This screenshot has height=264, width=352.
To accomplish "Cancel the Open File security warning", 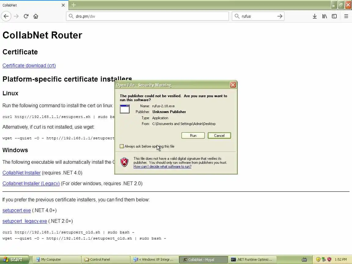I will [x=219, y=136].
